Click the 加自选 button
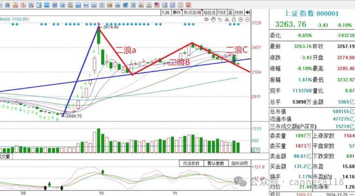355x196 pixels. point(210,12)
